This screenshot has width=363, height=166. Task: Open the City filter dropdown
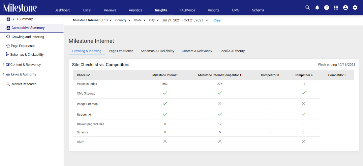pos(154,20)
